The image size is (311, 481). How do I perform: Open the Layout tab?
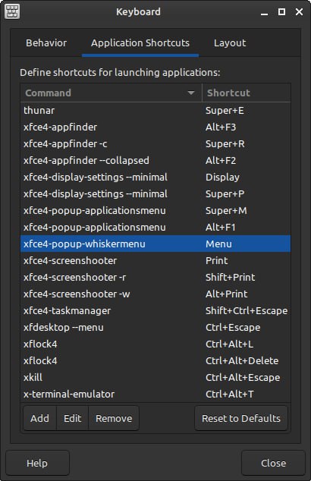click(x=230, y=43)
